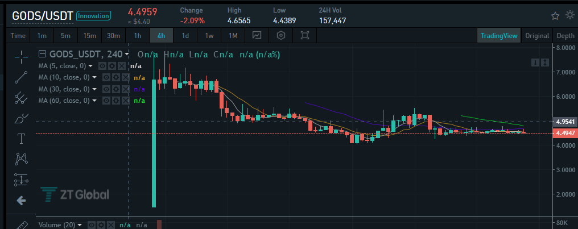Add GODS/USDT to favorites star
The height and width of the screenshot is (229, 578).
555,16
